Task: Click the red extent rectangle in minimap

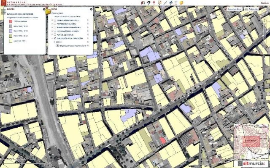Action: point(251,142)
